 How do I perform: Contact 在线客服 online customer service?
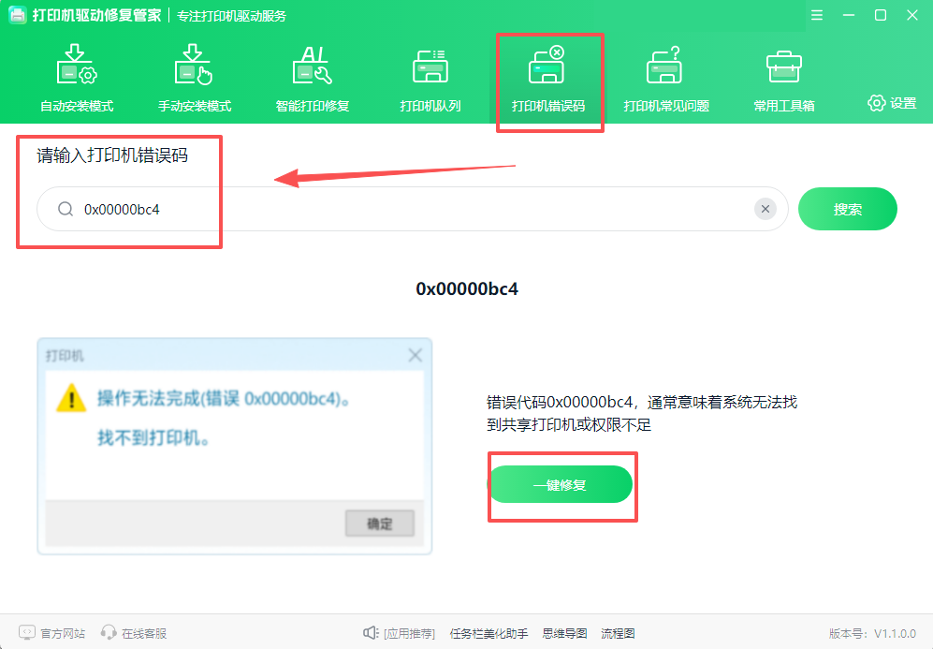pyautogui.click(x=138, y=632)
